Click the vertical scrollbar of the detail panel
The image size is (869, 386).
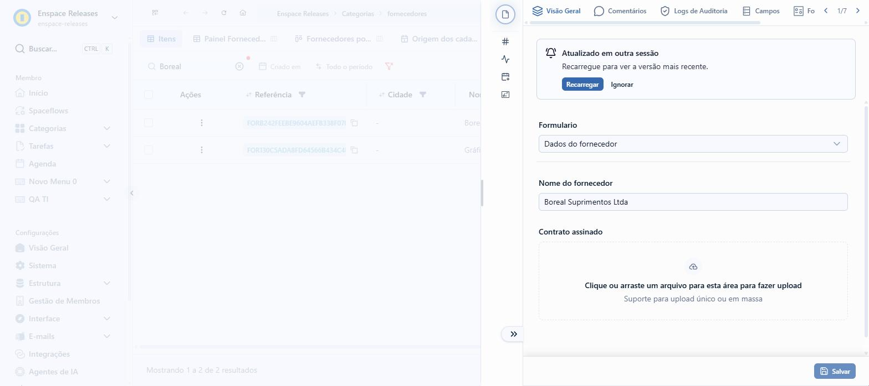click(x=867, y=221)
